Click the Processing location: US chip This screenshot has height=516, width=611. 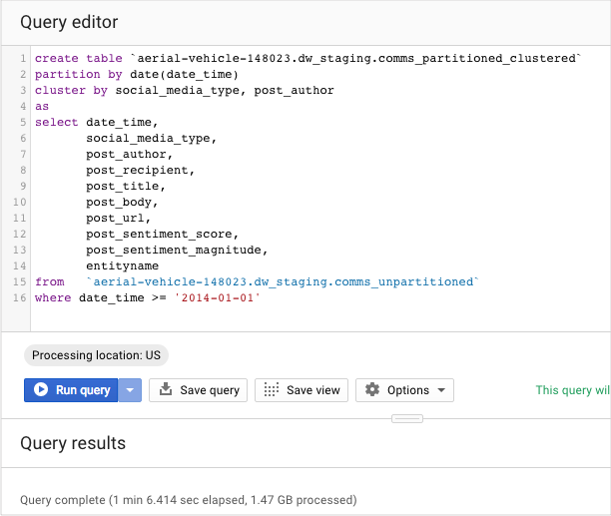pos(96,355)
